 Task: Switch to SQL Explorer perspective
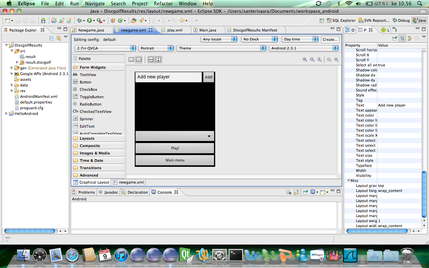click(341, 20)
